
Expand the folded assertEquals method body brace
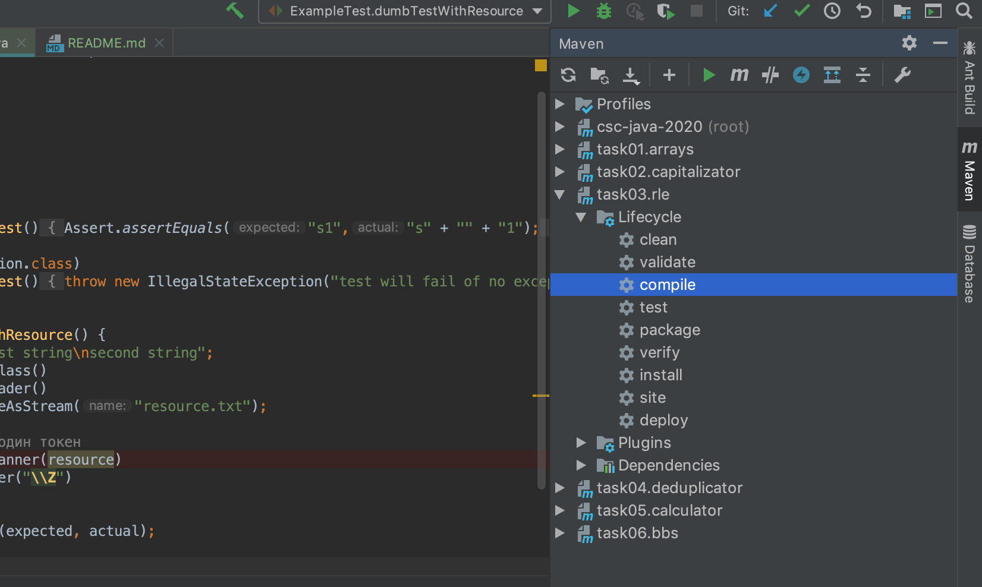[x=52, y=228]
